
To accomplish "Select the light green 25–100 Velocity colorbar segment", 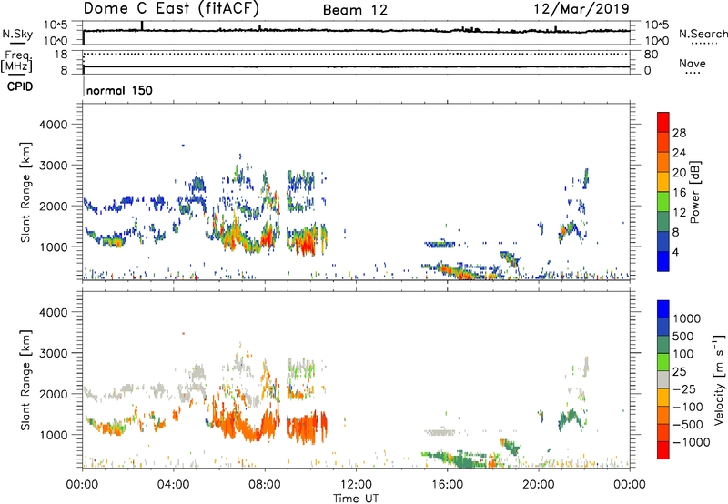I will pos(663,362).
